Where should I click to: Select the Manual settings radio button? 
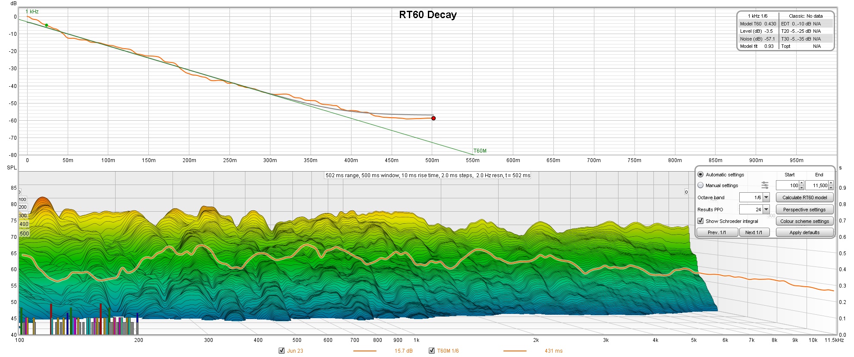pyautogui.click(x=700, y=185)
